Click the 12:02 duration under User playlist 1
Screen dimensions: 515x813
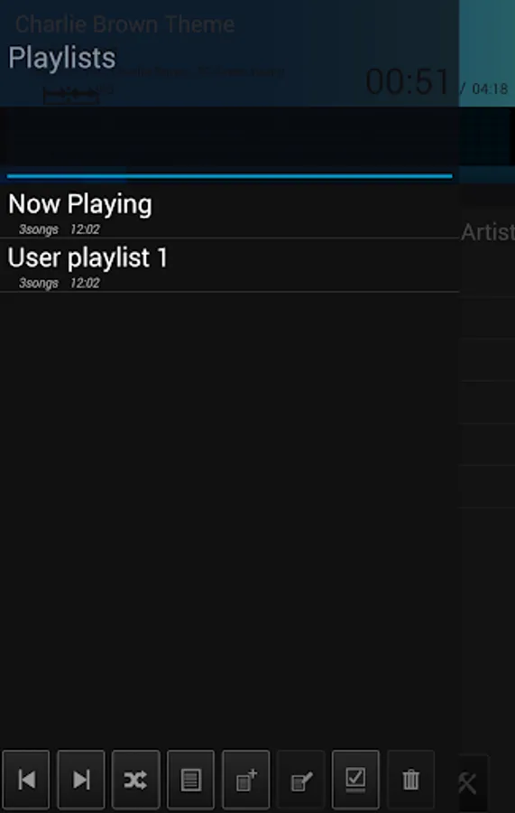pos(85,283)
